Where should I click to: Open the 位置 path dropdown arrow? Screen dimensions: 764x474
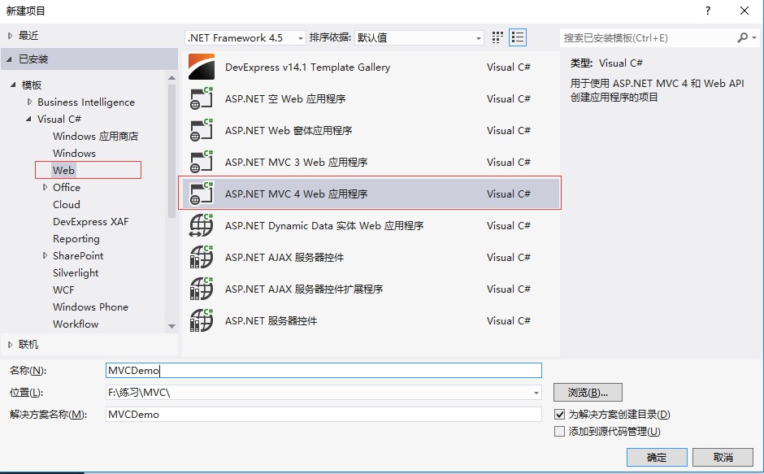coord(536,393)
